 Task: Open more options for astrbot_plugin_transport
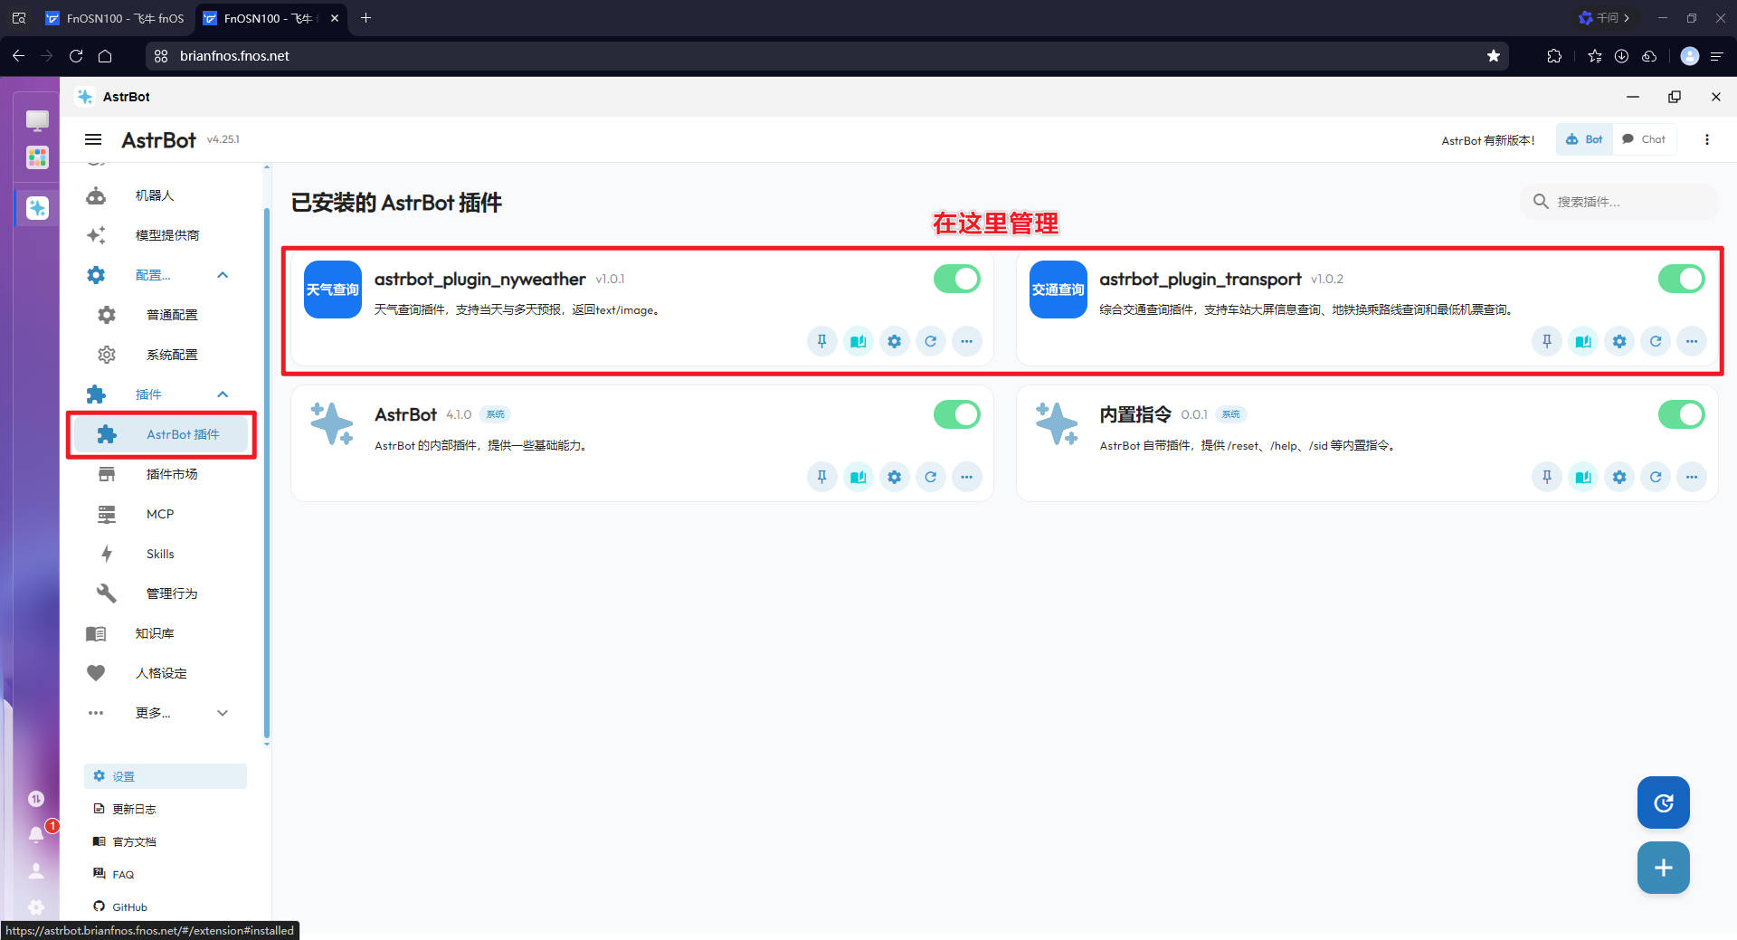[1692, 341]
